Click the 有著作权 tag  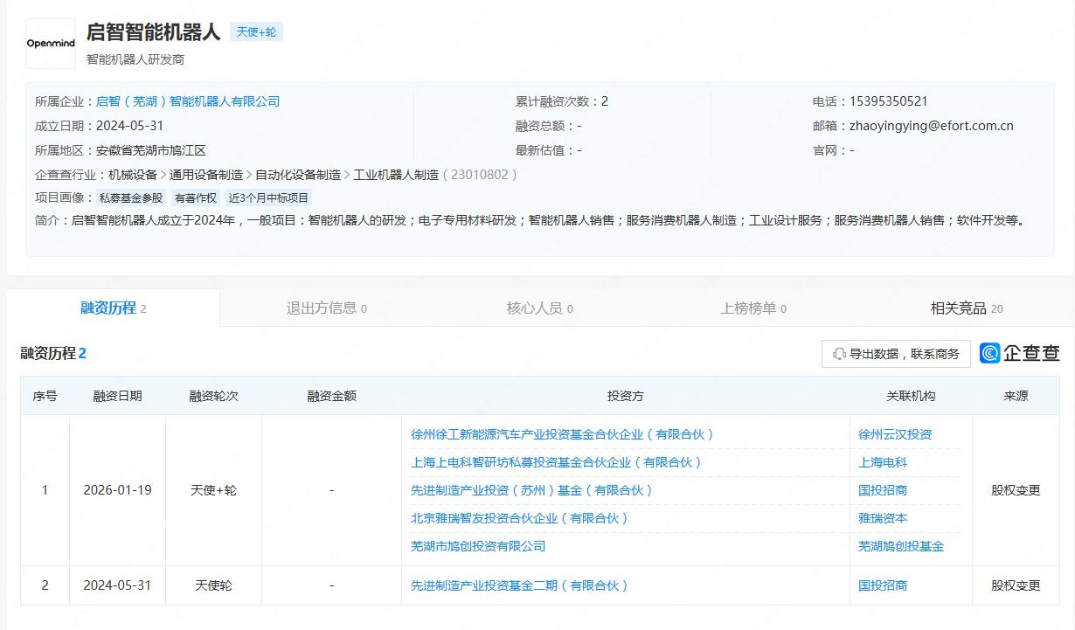(195, 198)
